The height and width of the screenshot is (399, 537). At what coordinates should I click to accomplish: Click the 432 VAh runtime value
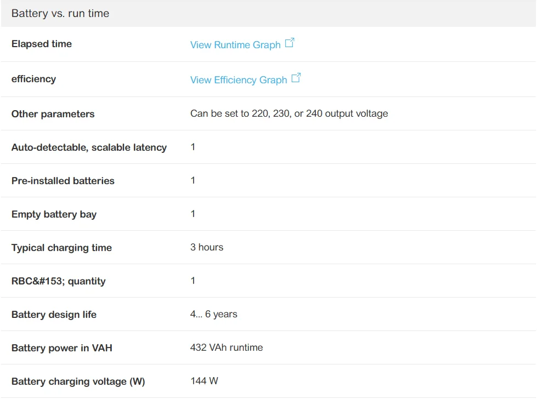point(227,347)
